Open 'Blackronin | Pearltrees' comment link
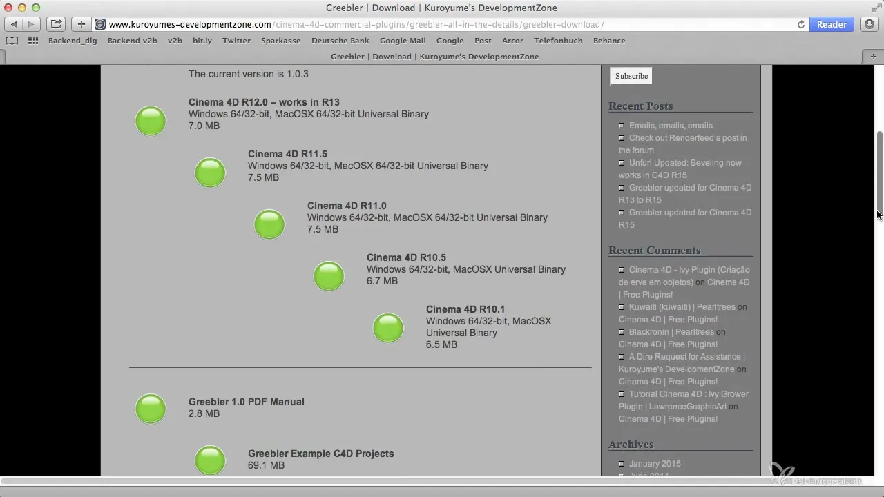 pos(671,332)
